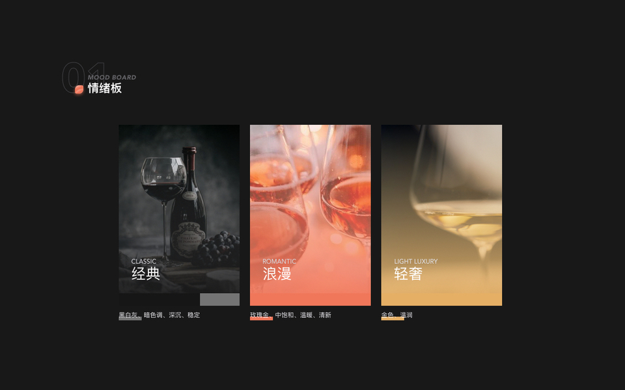Click the 浪漫 title label

277,274
